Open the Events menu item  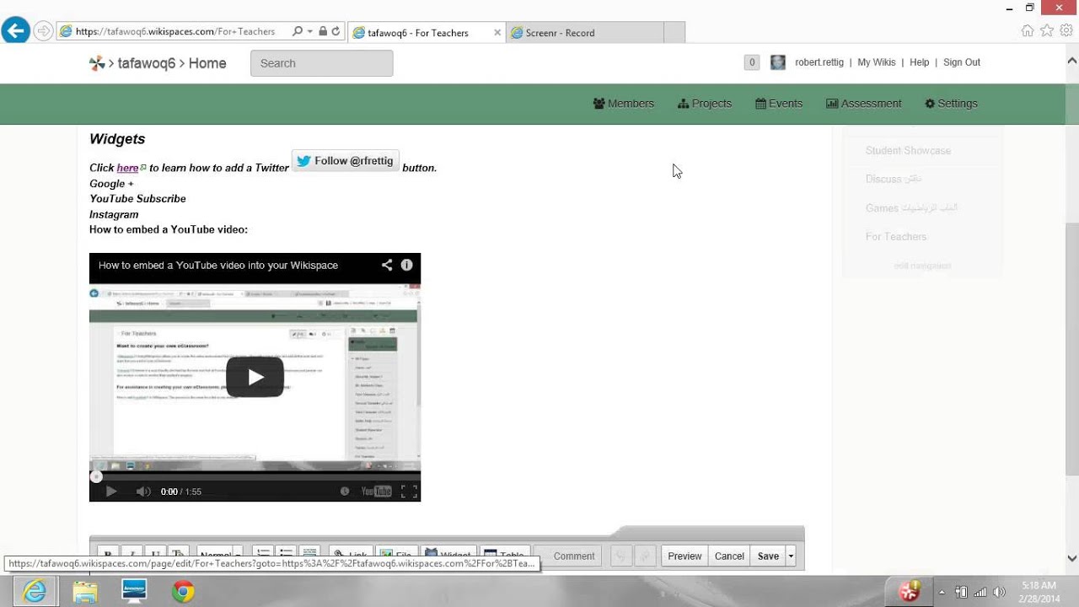[779, 104]
